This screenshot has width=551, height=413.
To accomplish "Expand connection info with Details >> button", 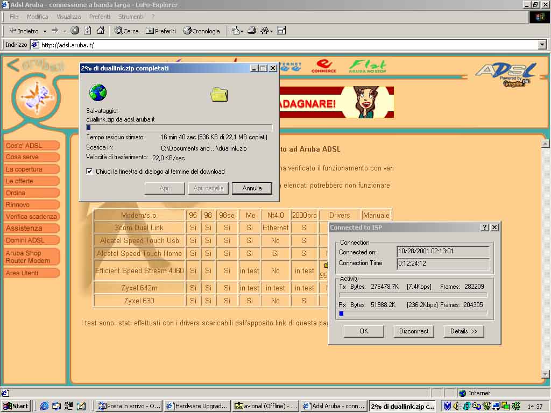I will pos(463,331).
